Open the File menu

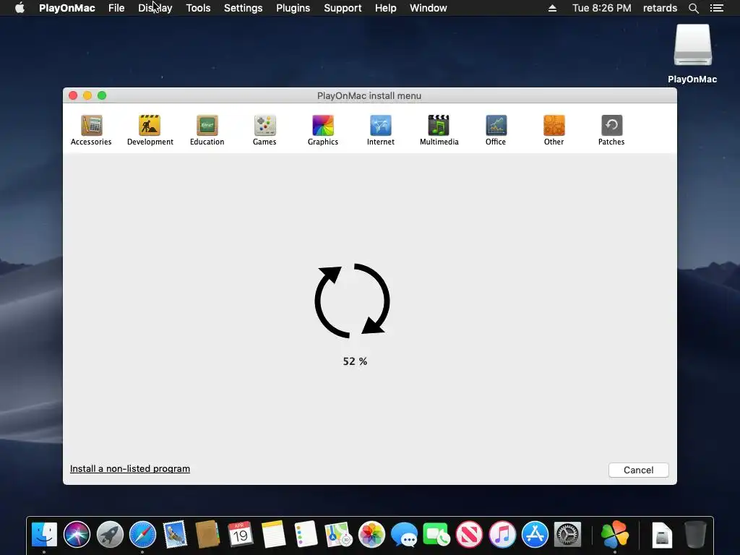(116, 8)
